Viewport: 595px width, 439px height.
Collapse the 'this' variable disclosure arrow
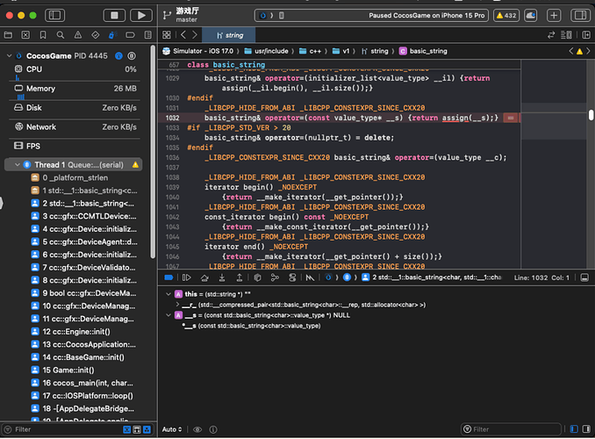[x=168, y=294]
